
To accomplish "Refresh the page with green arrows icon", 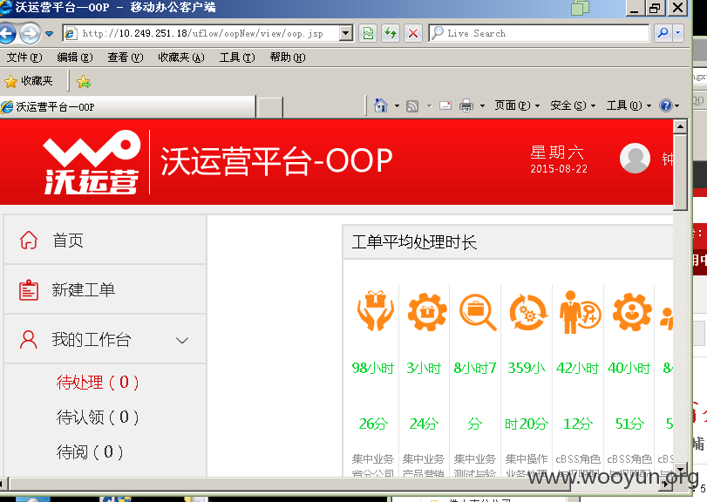I will pyautogui.click(x=391, y=33).
